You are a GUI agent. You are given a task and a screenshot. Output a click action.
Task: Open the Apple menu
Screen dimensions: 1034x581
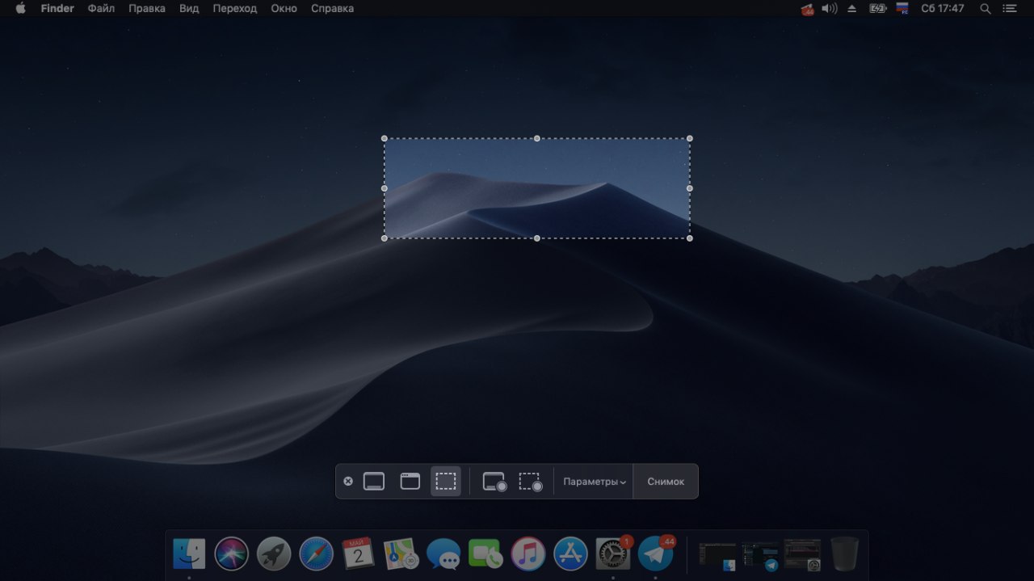click(x=20, y=8)
